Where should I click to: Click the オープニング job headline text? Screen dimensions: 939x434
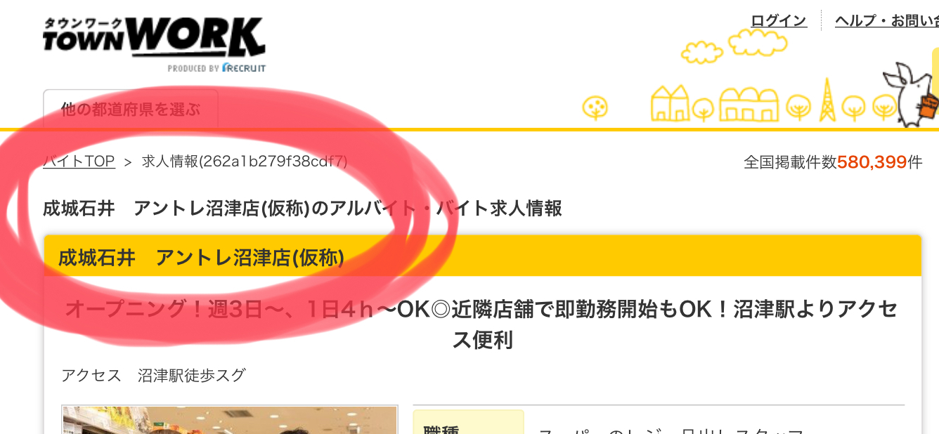click(481, 324)
